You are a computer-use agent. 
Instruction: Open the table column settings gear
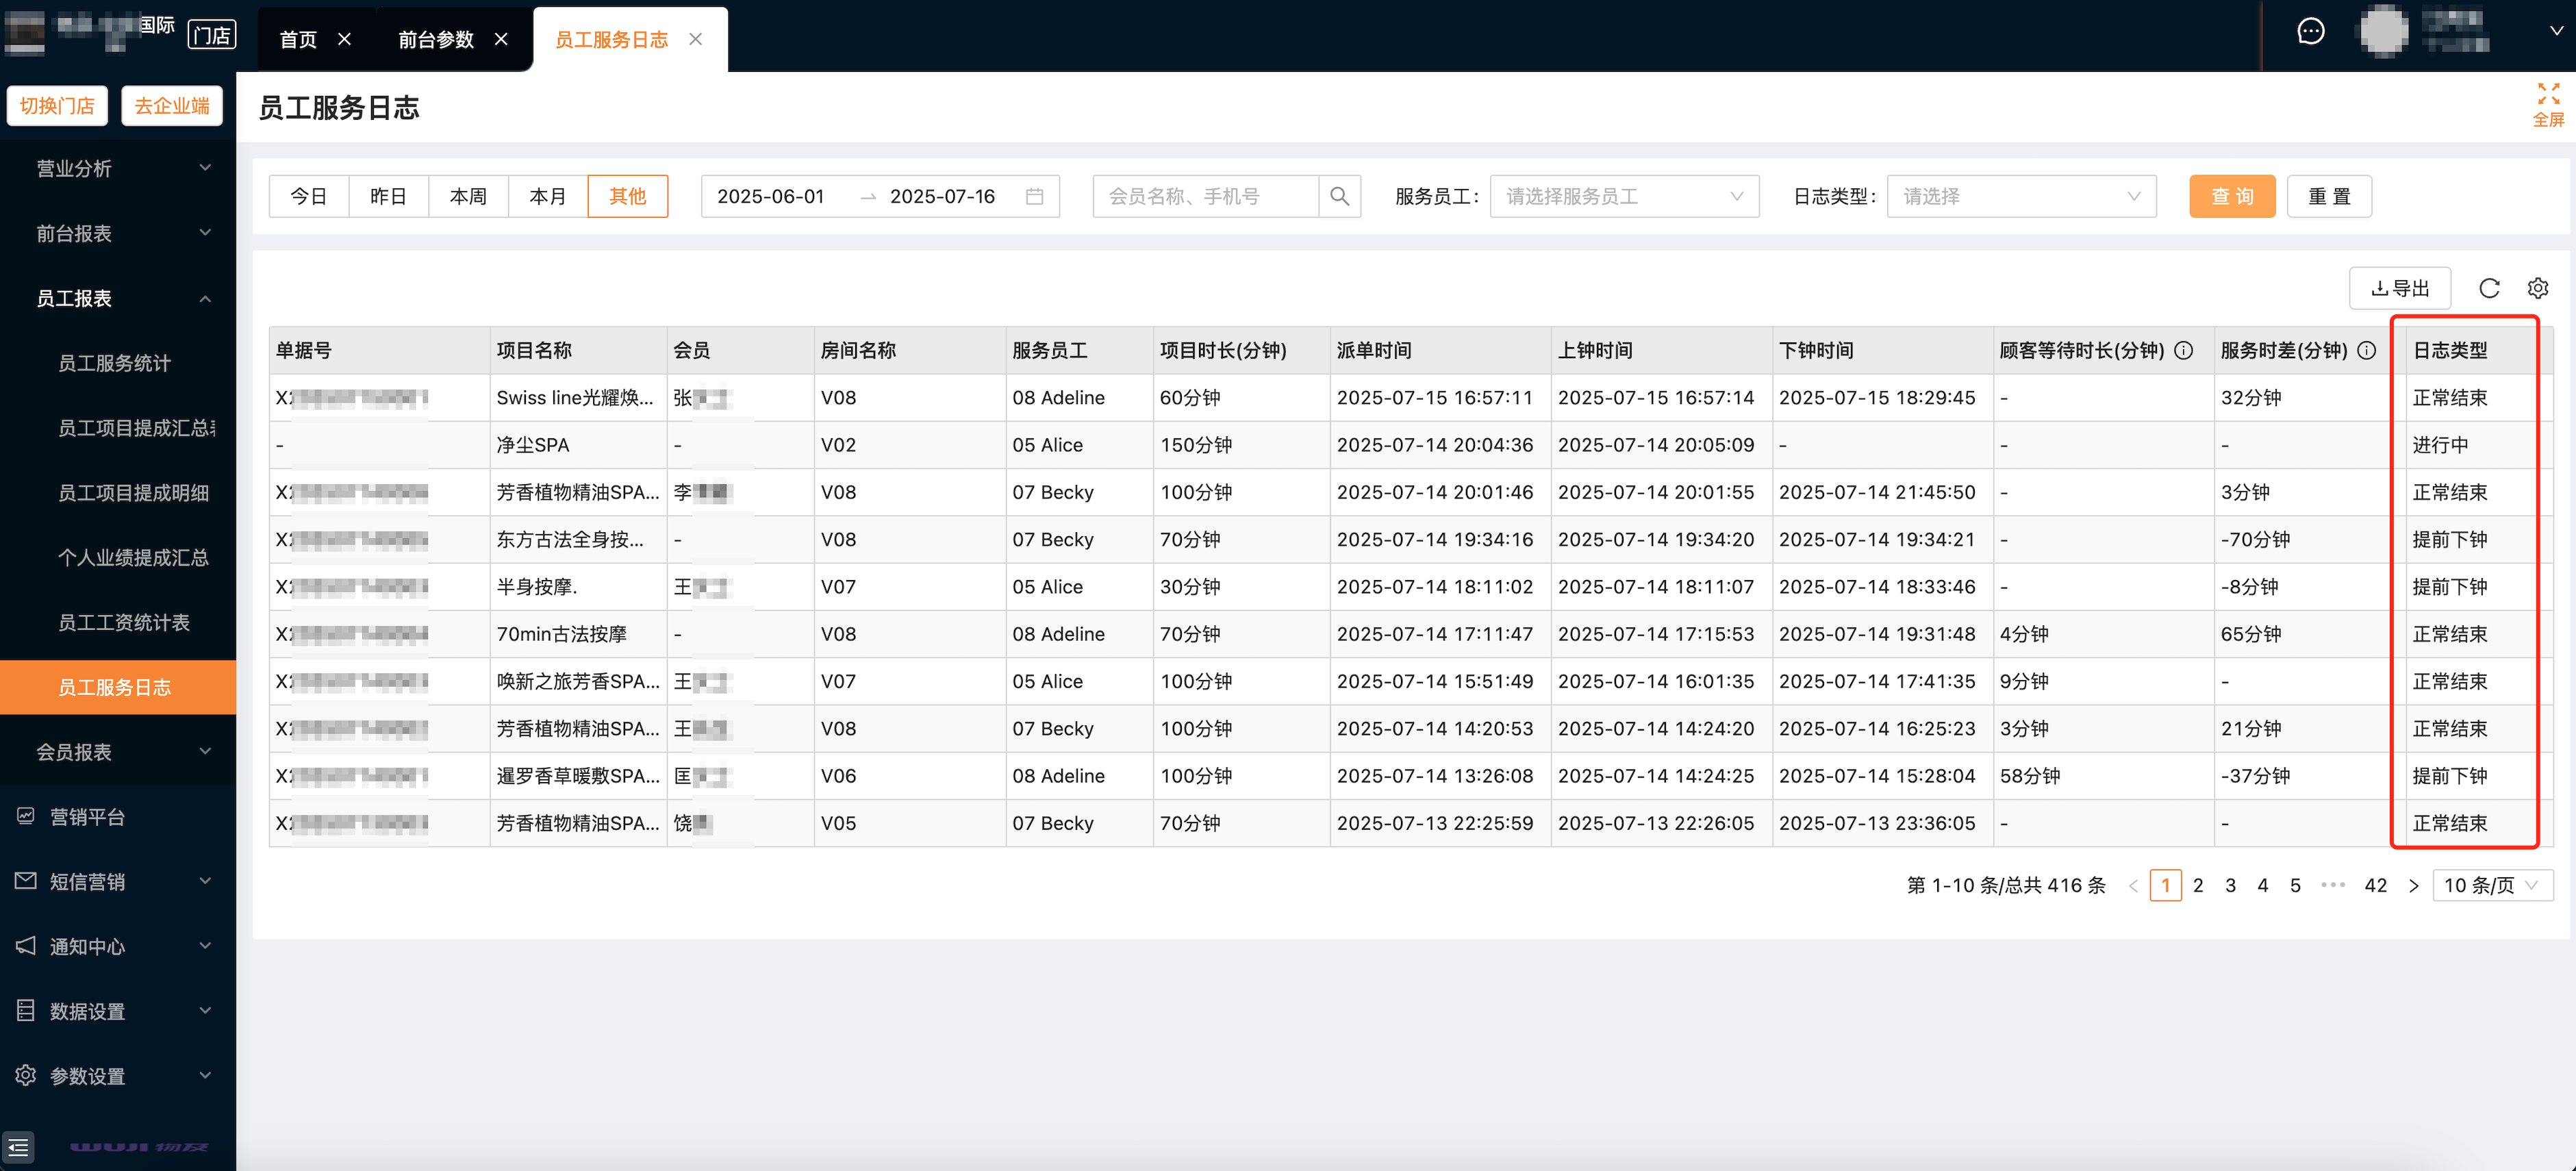(x=2537, y=288)
